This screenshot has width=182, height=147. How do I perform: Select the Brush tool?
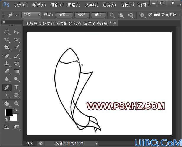point(17,56)
